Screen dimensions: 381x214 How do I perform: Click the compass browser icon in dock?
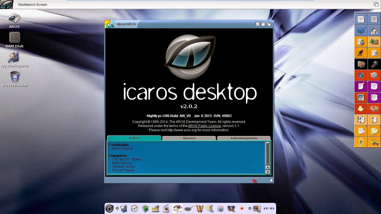[x=134, y=208]
